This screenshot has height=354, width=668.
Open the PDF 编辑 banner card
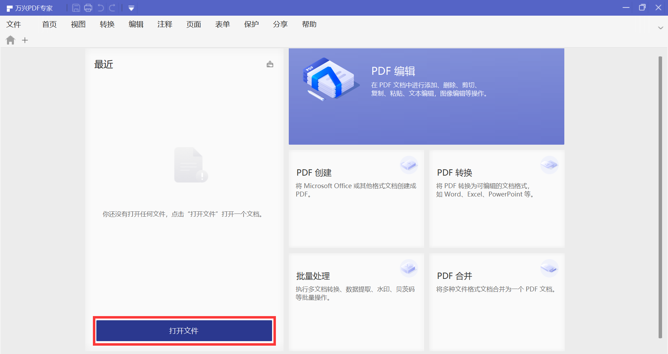tap(426, 96)
